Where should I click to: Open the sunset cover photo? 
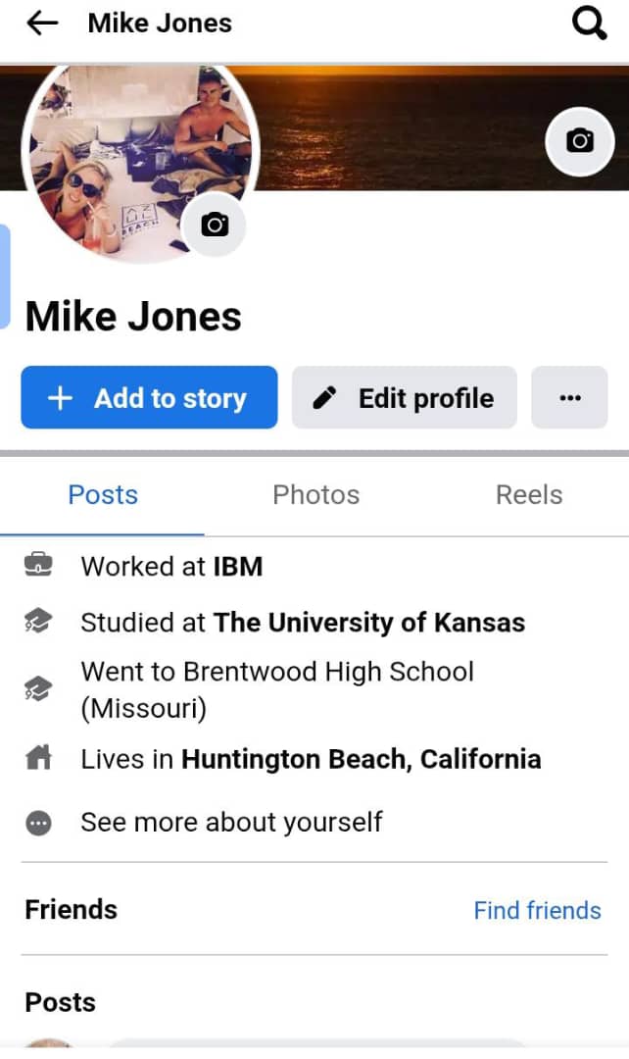(x=411, y=127)
